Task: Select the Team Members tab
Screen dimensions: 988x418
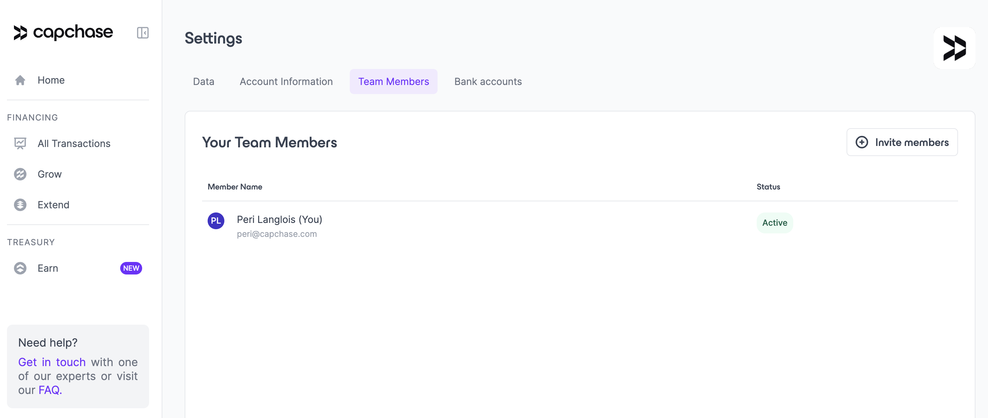Action: click(x=394, y=81)
